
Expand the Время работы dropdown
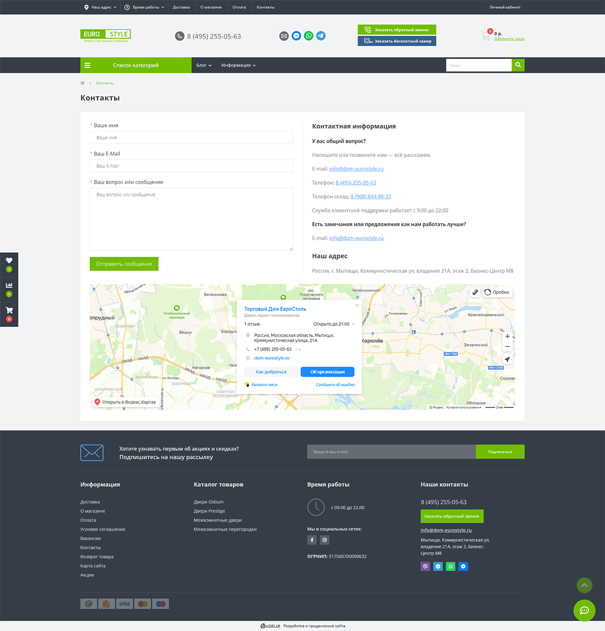tap(144, 7)
